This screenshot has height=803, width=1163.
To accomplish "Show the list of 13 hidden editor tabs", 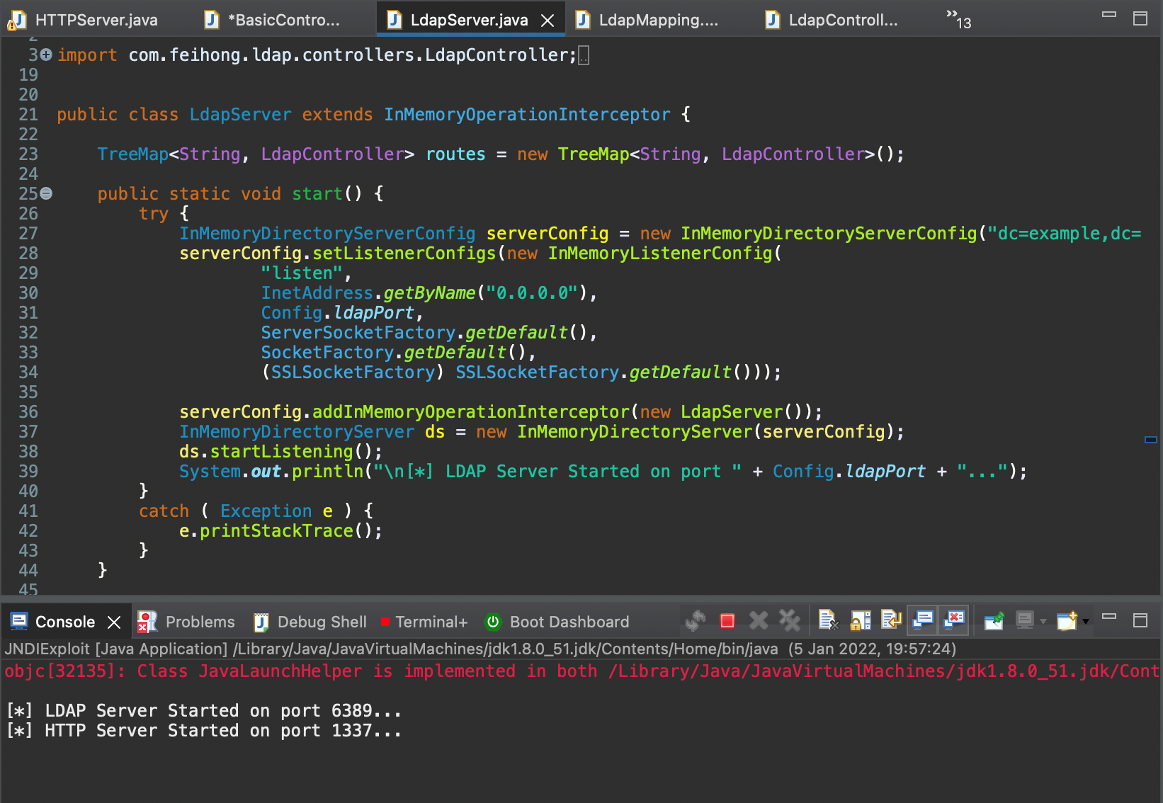I will pyautogui.click(x=959, y=19).
